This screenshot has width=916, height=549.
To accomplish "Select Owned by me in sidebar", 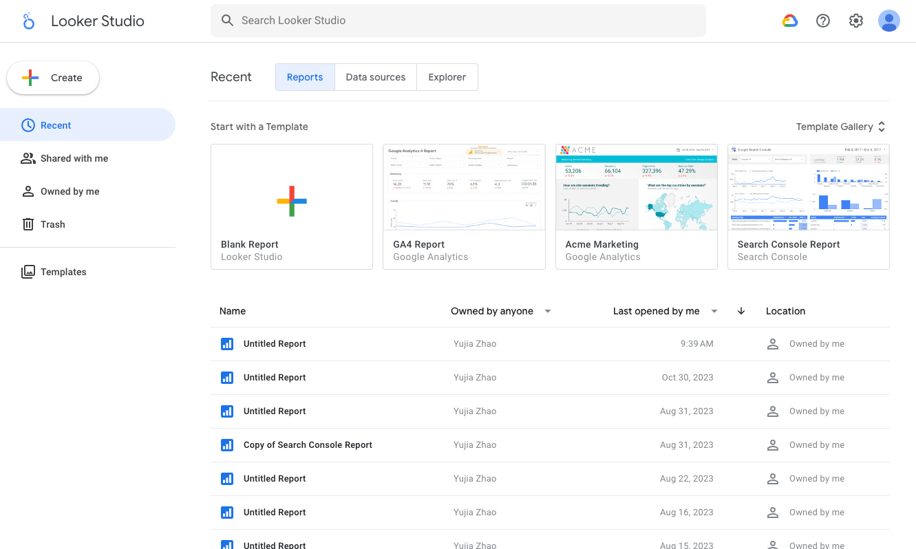I will pos(70,191).
